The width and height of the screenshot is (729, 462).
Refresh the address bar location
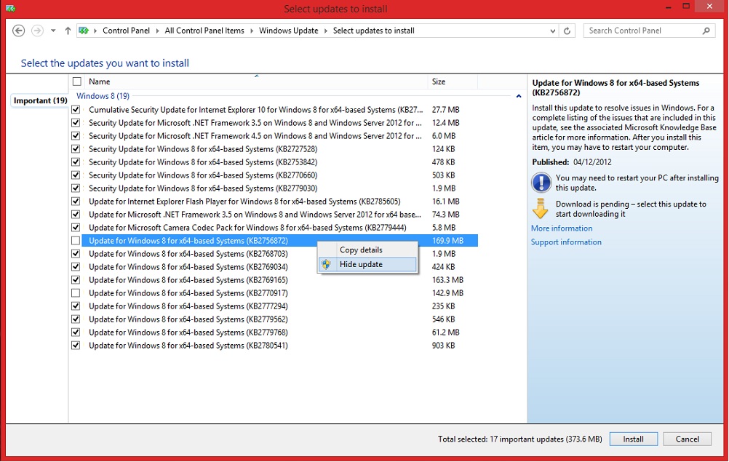coord(567,31)
